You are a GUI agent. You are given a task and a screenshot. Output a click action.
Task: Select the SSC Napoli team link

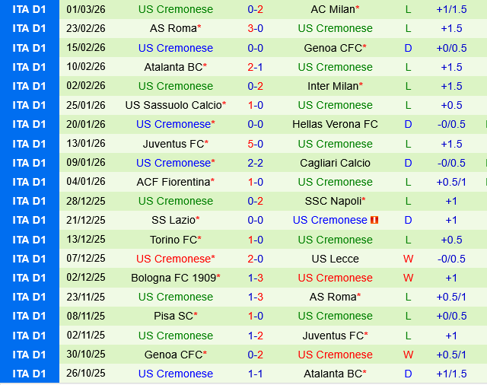point(333,201)
